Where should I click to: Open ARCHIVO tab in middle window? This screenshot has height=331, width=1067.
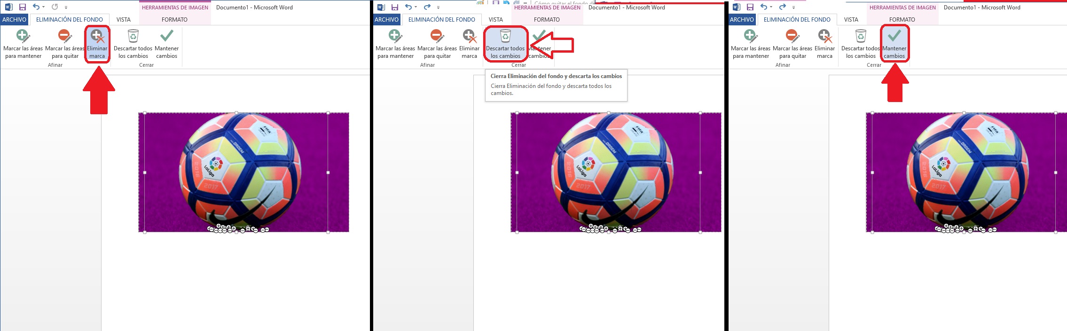click(386, 19)
